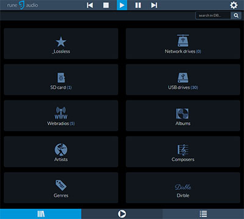This screenshot has height=219, width=244.
Task: Click the USB drives (30) label
Action: pyautogui.click(x=183, y=88)
